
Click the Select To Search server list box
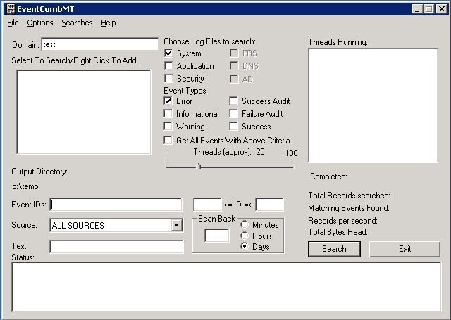coord(84,113)
